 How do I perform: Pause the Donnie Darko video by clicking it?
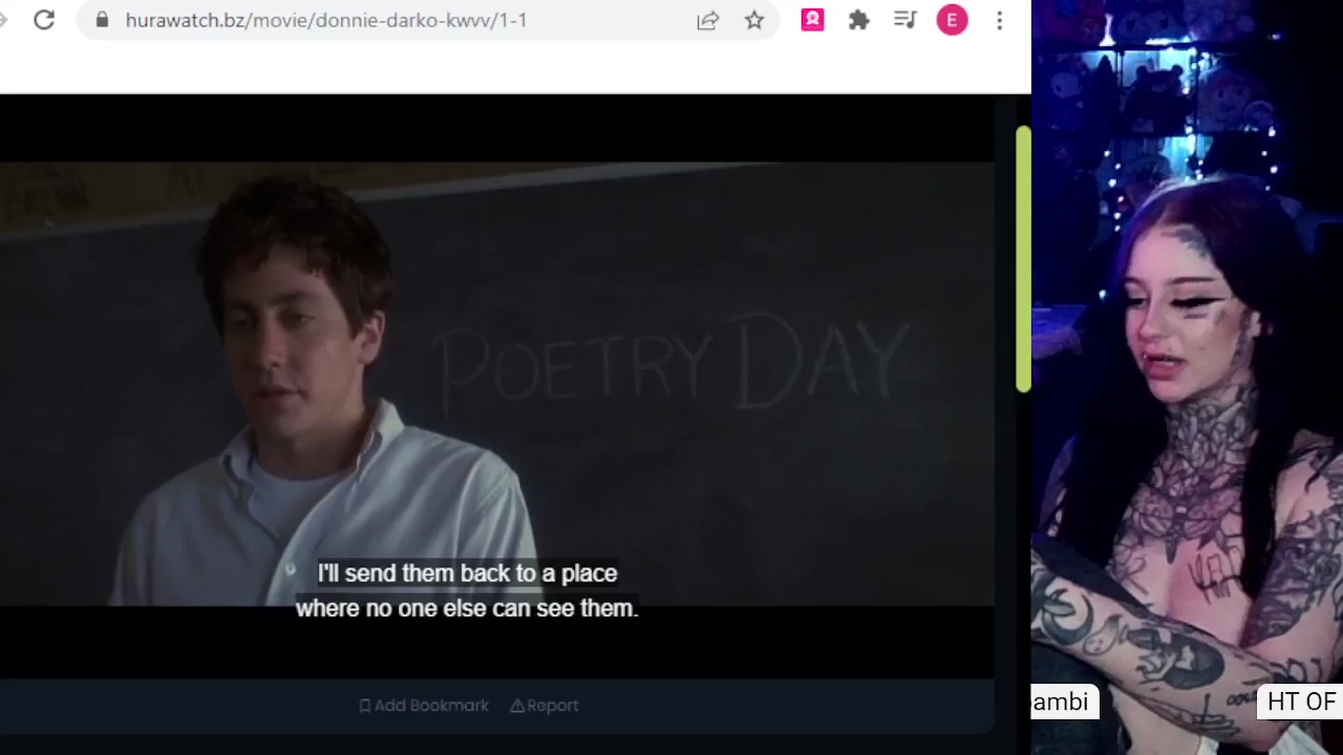(x=497, y=384)
